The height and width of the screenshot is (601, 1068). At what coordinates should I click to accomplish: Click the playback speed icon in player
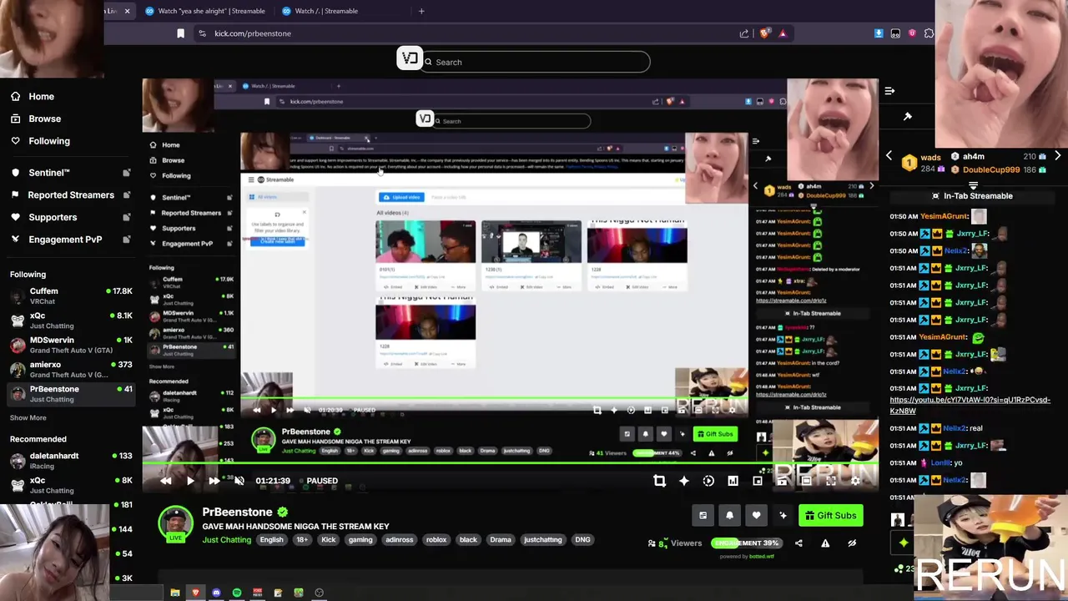click(708, 481)
